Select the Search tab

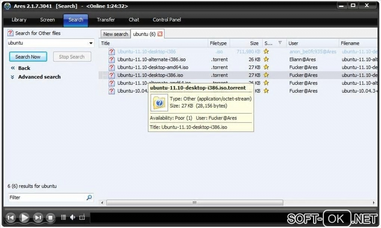tap(75, 20)
